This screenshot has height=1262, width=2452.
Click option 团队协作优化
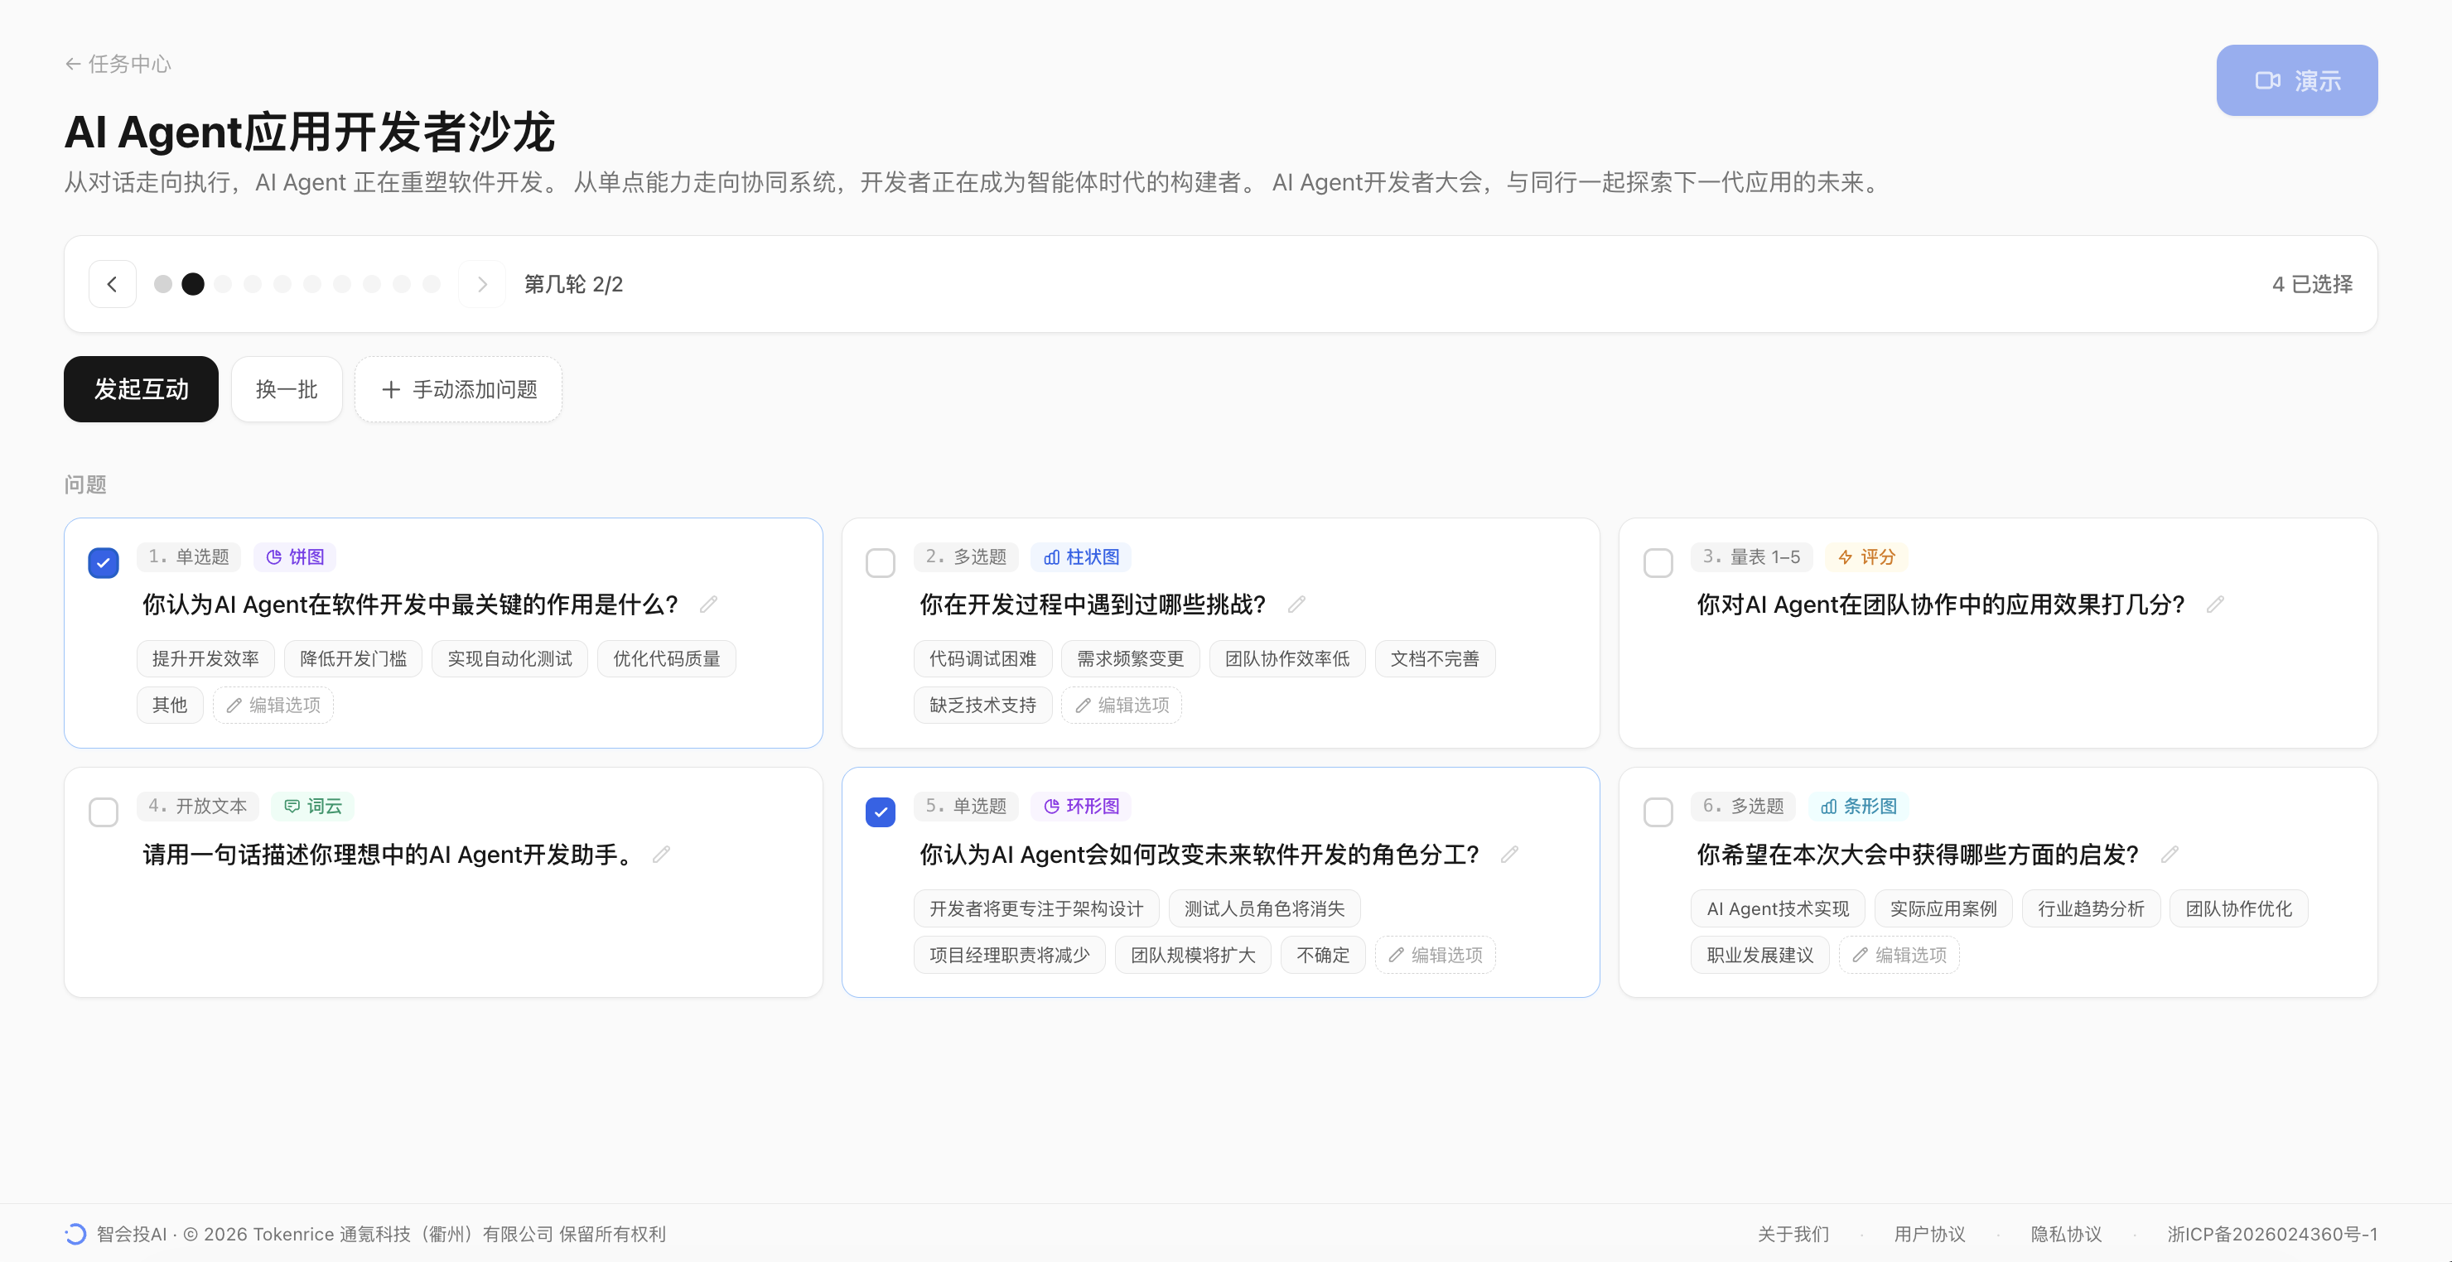point(2239,909)
